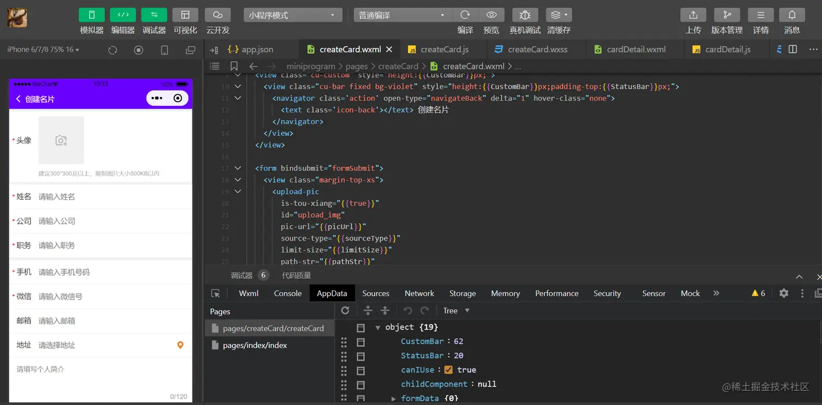The width and height of the screenshot is (822, 405).
Task: Open project 详情 details
Action: pyautogui.click(x=761, y=15)
